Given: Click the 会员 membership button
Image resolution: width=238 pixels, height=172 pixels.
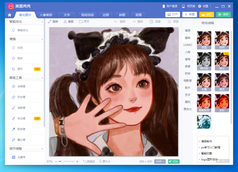Looking at the screenshot, I should coord(207,14).
